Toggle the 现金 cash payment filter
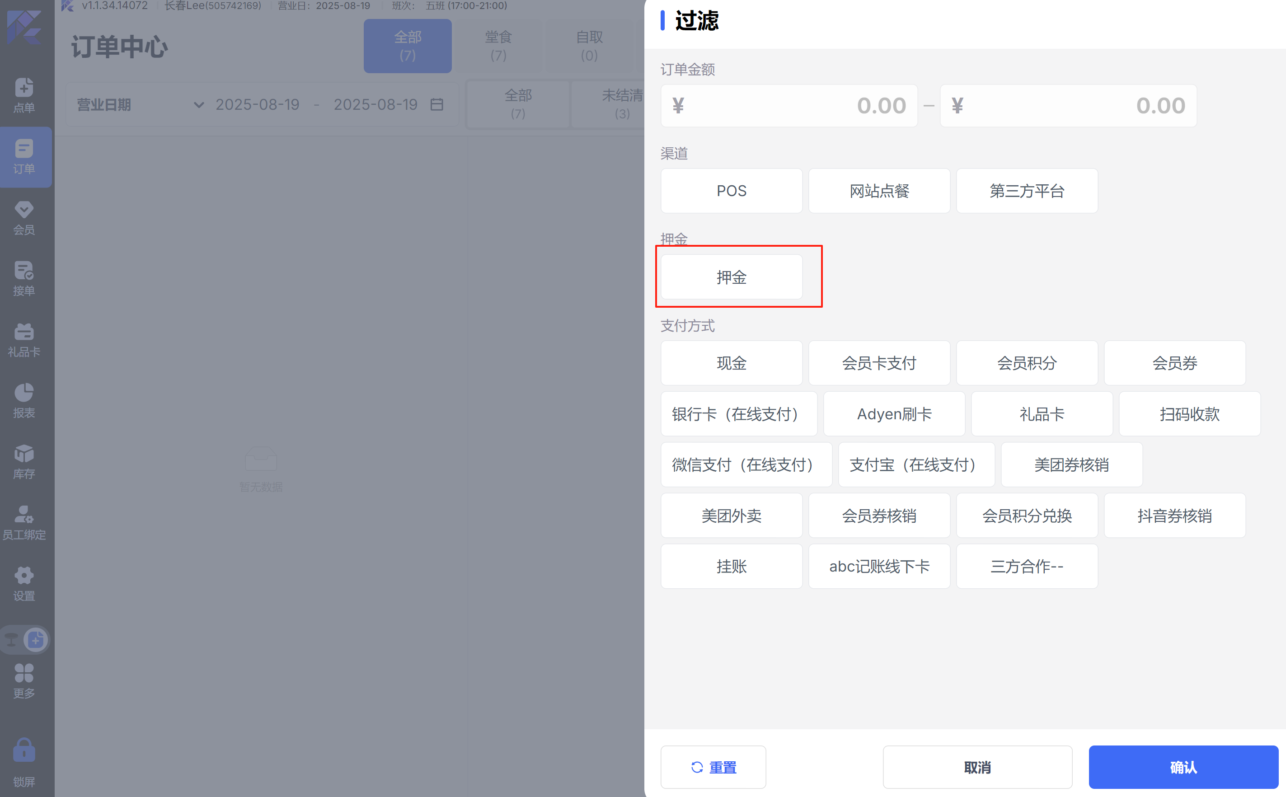The width and height of the screenshot is (1286, 797). pos(731,363)
